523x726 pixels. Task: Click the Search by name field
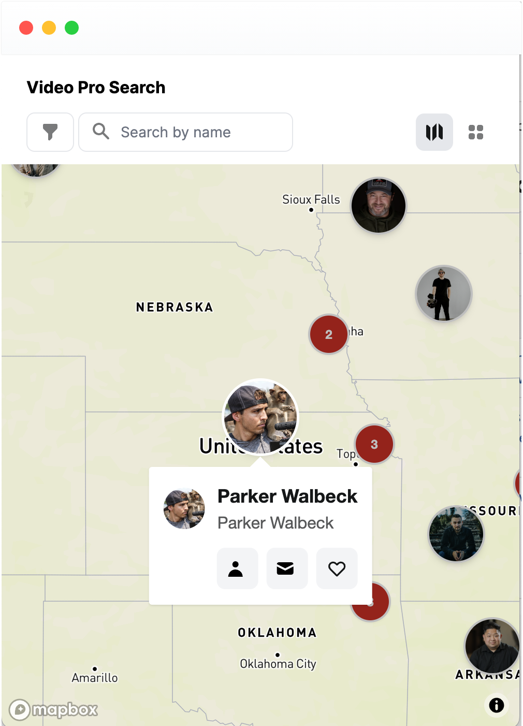185,132
